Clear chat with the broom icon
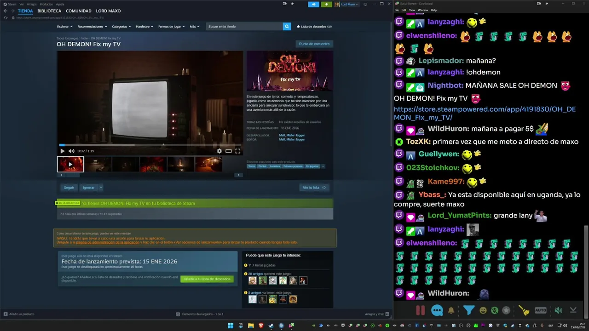This screenshot has width=589, height=331. click(x=524, y=310)
